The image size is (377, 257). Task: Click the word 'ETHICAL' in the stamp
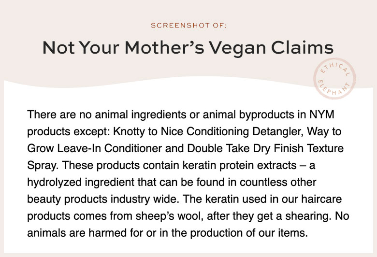click(x=334, y=69)
